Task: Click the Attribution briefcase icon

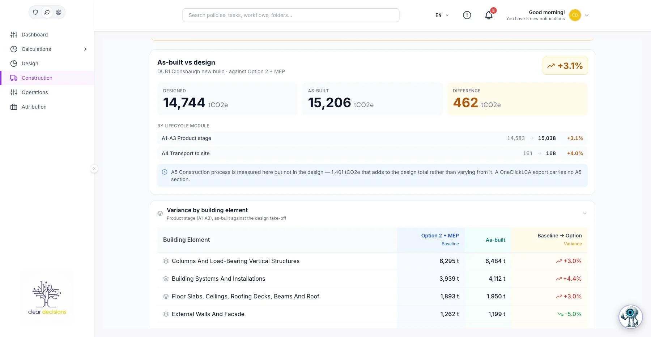Action: [14, 107]
